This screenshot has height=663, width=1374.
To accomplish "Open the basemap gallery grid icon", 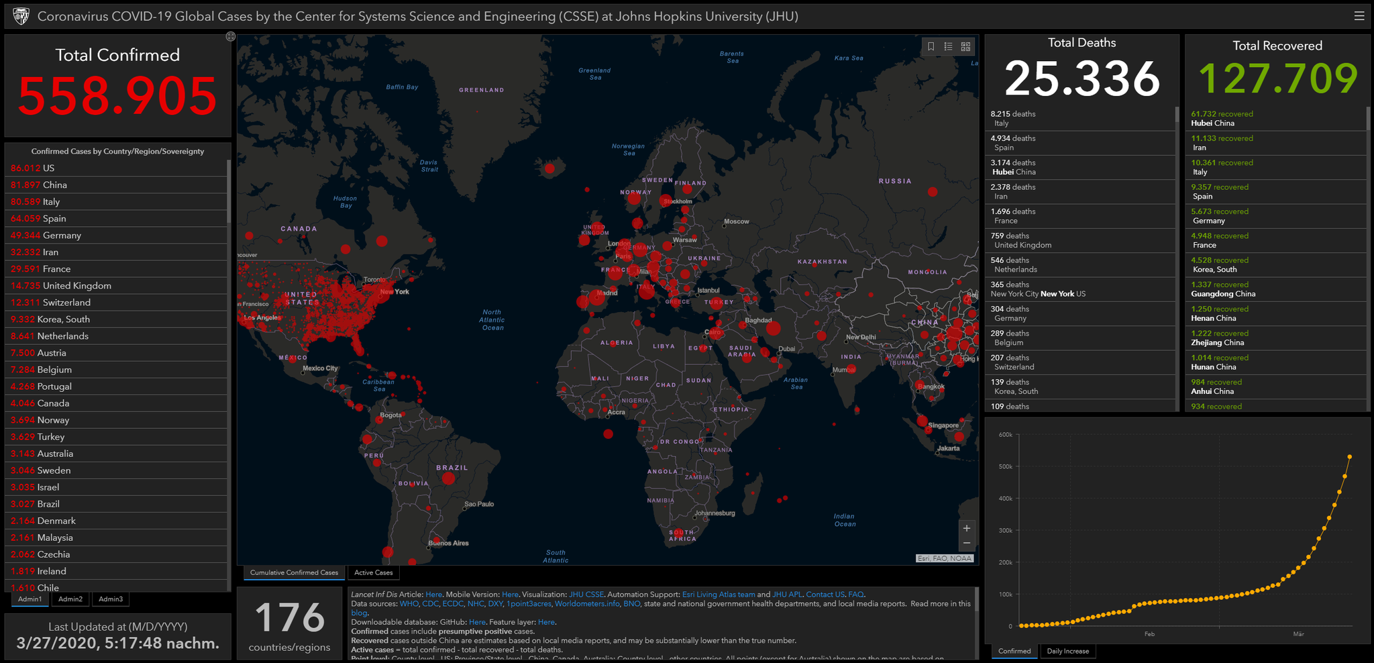I will pos(965,46).
